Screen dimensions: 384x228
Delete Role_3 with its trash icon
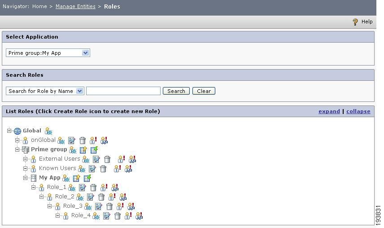(x=109, y=207)
